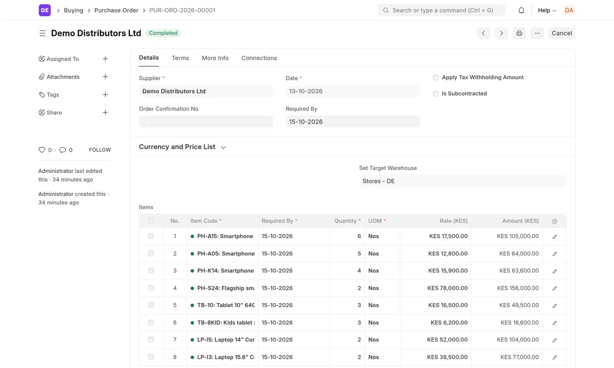Viewport: 614px width, 368px height.
Task: Add an attachment with plus icon
Action: [105, 77]
